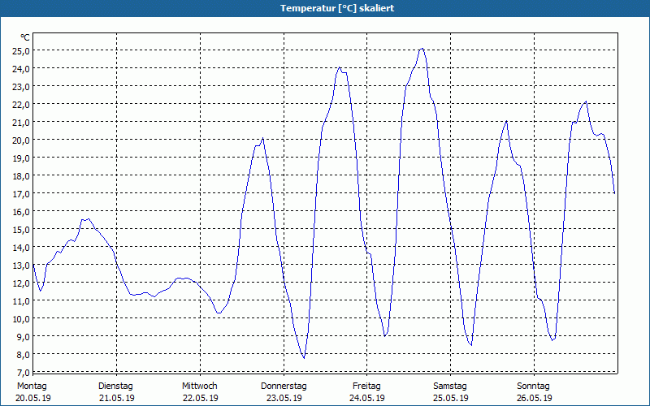Image resolution: width=650 pixels, height=406 pixels.
Task: Click the 10,0 axis value
Action: pyautogui.click(x=21, y=318)
